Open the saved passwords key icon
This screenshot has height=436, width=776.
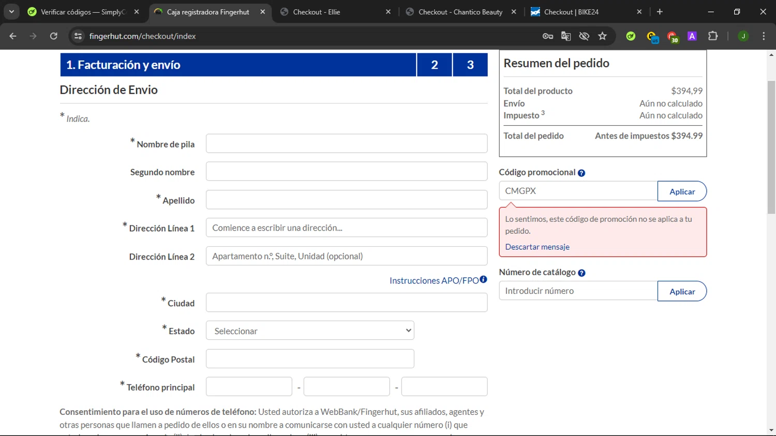click(548, 36)
